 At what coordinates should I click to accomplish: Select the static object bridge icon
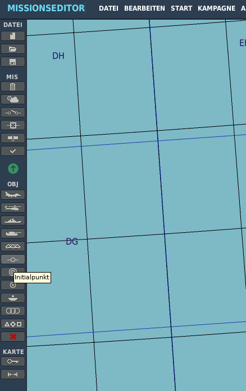pyautogui.click(x=13, y=246)
